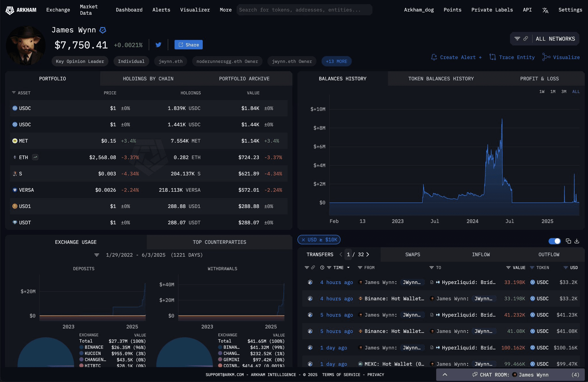Click the VERSA token icon in the portfolio

(15, 190)
